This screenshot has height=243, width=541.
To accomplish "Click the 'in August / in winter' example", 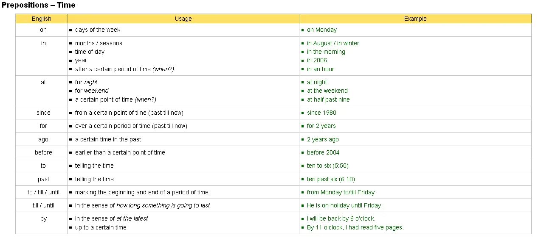I will pyautogui.click(x=332, y=43).
